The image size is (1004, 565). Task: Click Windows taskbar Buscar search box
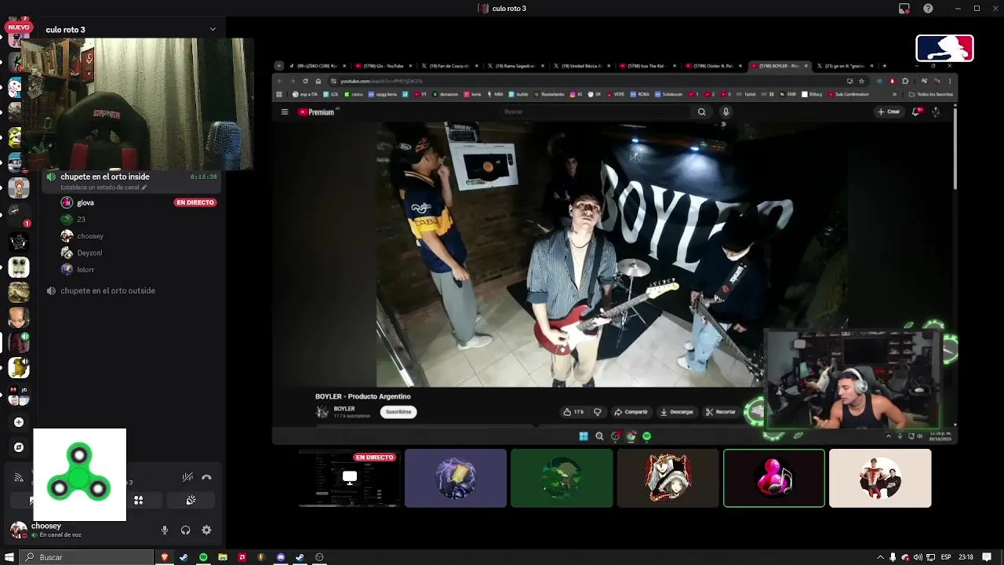pyautogui.click(x=86, y=557)
